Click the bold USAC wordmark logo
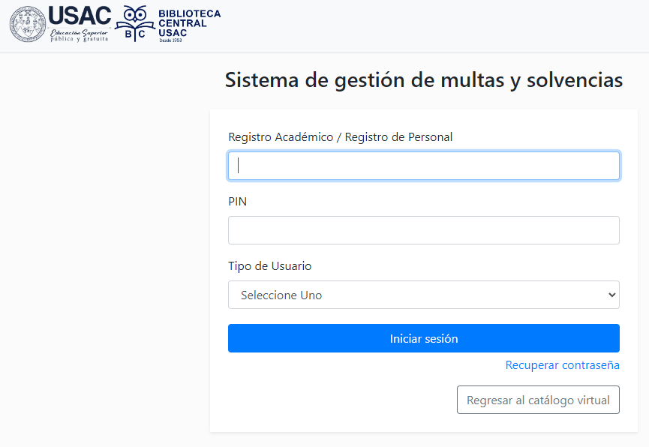 pyautogui.click(x=80, y=16)
